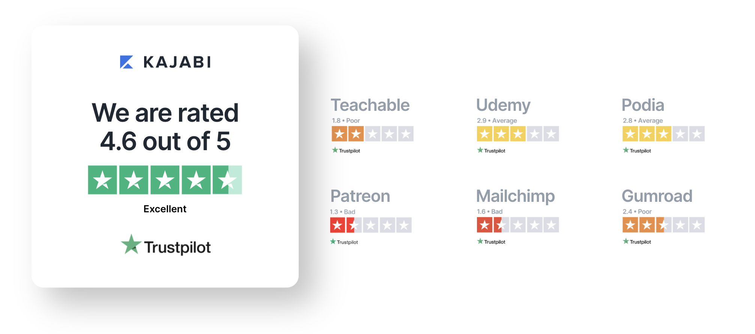Click the first green Kajabi rating star
Screen dimensions: 755x334
coord(102,180)
